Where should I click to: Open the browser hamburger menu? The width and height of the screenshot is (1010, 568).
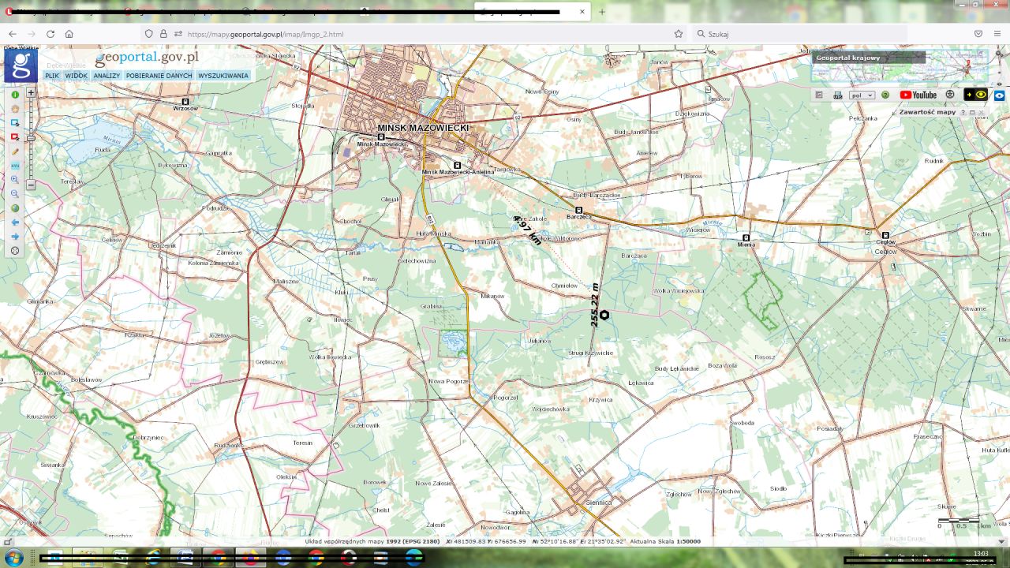coord(998,34)
